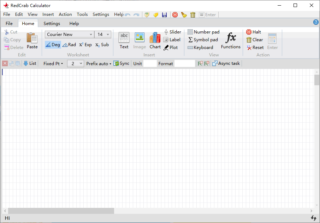
Task: Switch angle mode to Rad
Action: click(x=69, y=45)
